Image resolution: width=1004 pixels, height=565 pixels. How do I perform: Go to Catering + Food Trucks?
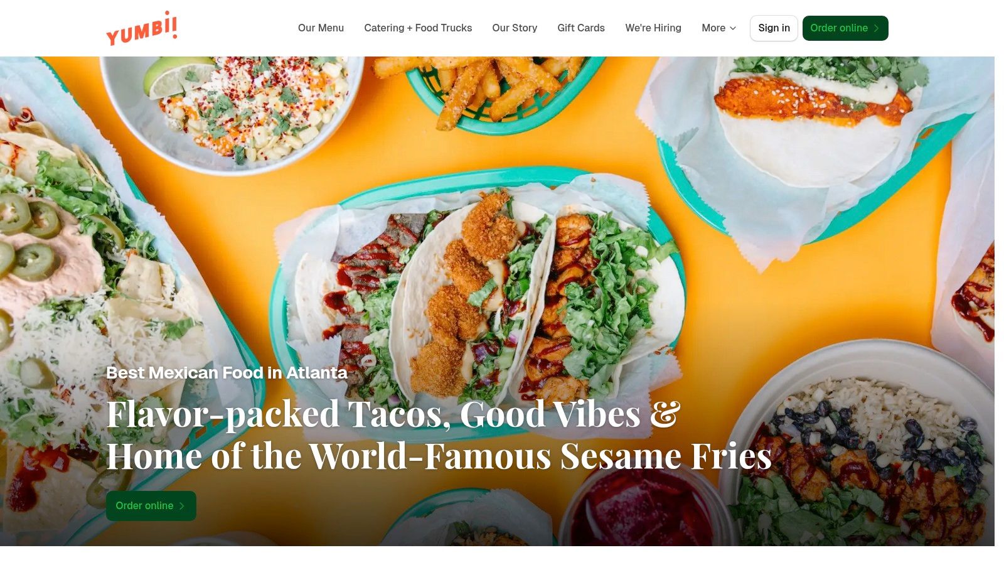coord(418,28)
